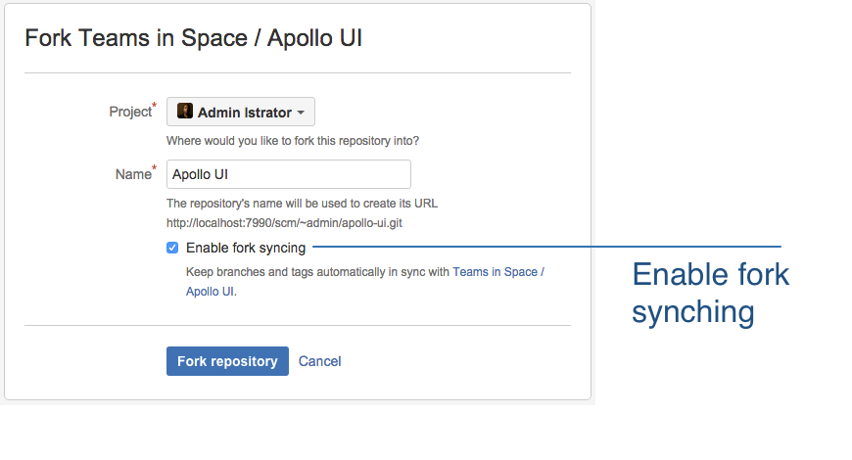Tick the Enable fork syncing checkbox
Screen dimensions: 852x460
pos(172,248)
